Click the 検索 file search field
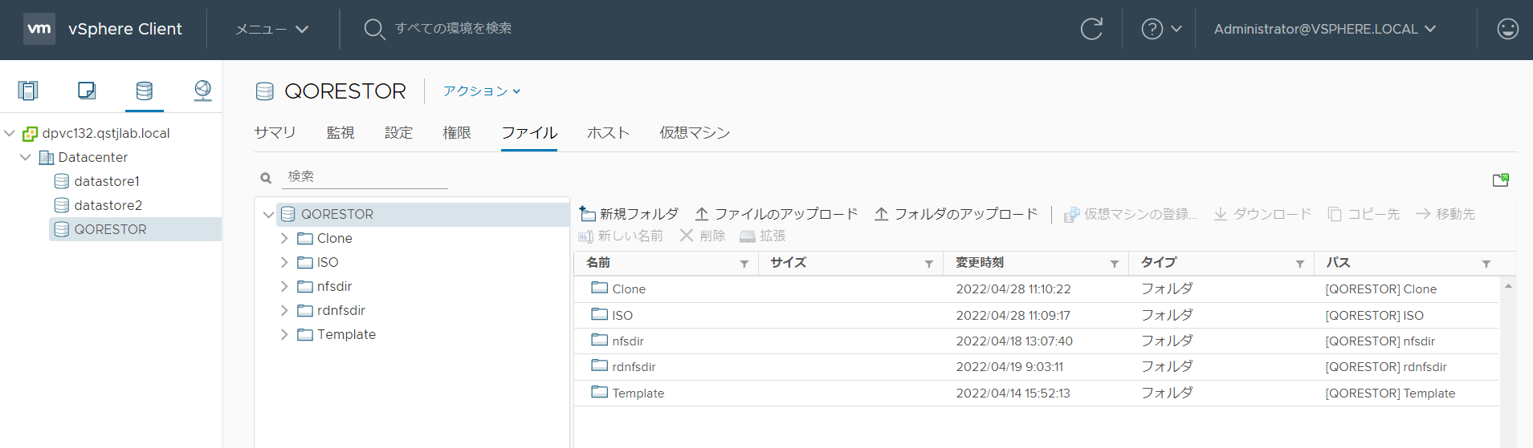The image size is (1533, 448). click(x=366, y=176)
